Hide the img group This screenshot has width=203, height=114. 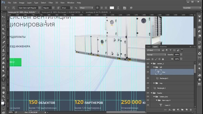point(148,83)
